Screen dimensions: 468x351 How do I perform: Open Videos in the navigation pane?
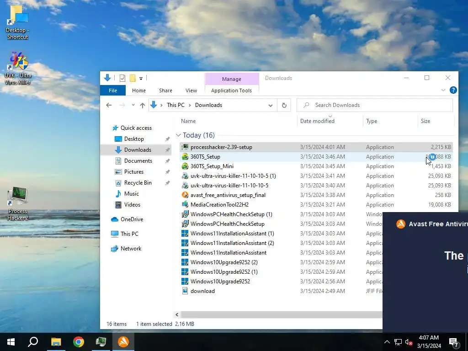click(132, 205)
